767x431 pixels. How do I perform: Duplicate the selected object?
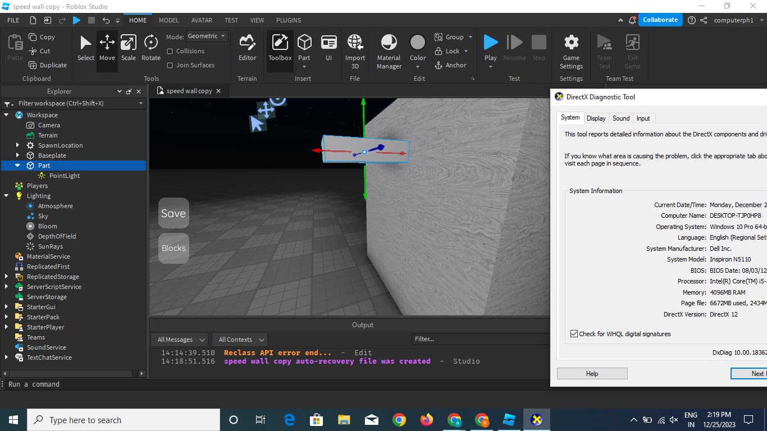[x=48, y=65]
